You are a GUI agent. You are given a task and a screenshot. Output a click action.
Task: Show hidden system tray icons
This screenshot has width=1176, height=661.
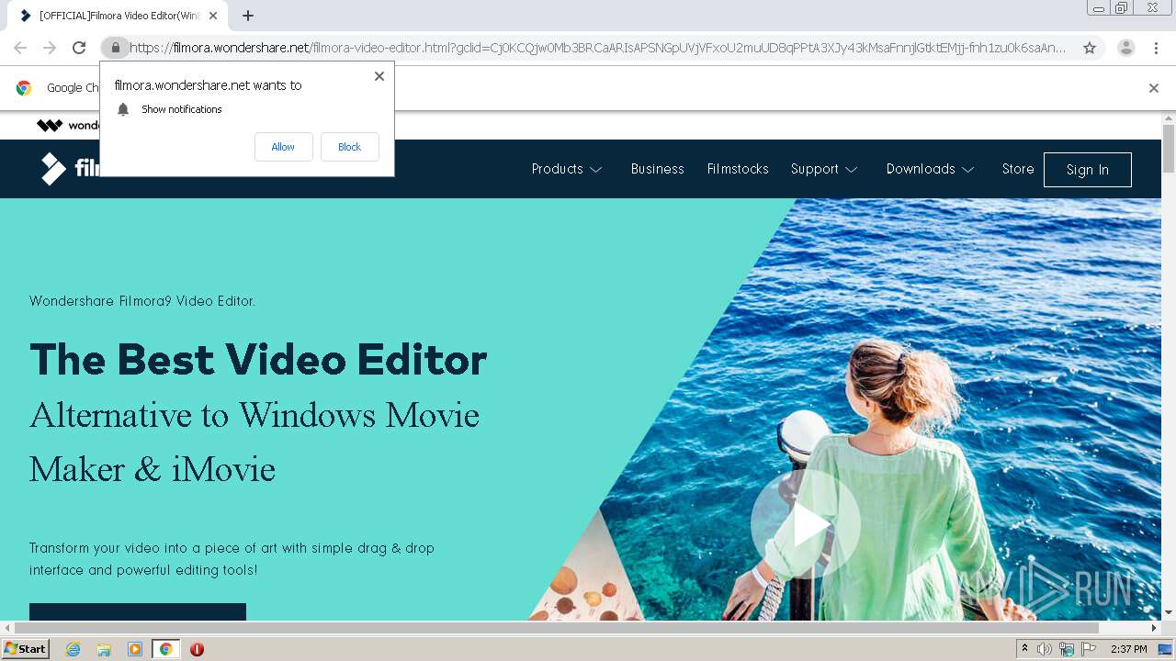pos(1024,649)
